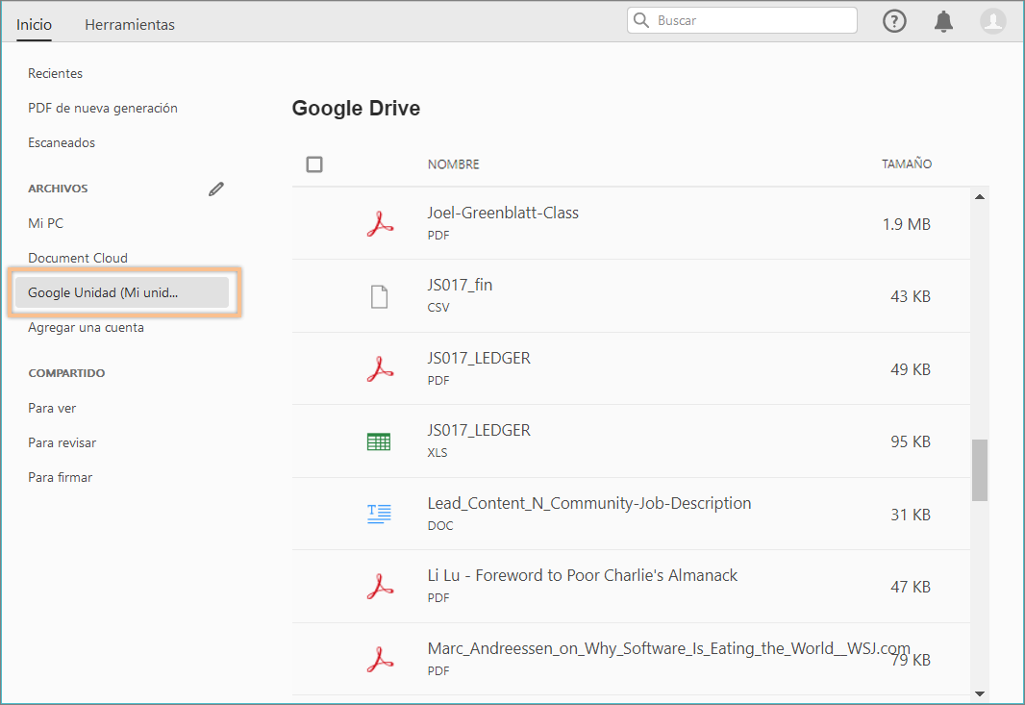The image size is (1025, 705).
Task: Click the DOC icon for Lead_Content file
Action: tap(380, 513)
